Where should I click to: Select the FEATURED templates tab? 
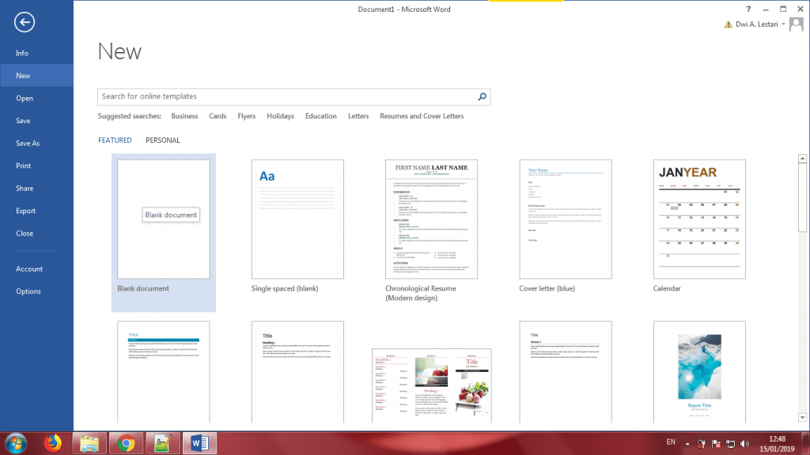(x=115, y=141)
